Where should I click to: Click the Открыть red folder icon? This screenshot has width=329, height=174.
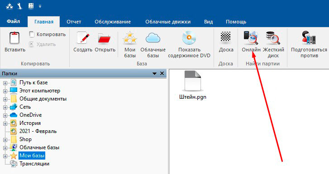coord(105,38)
